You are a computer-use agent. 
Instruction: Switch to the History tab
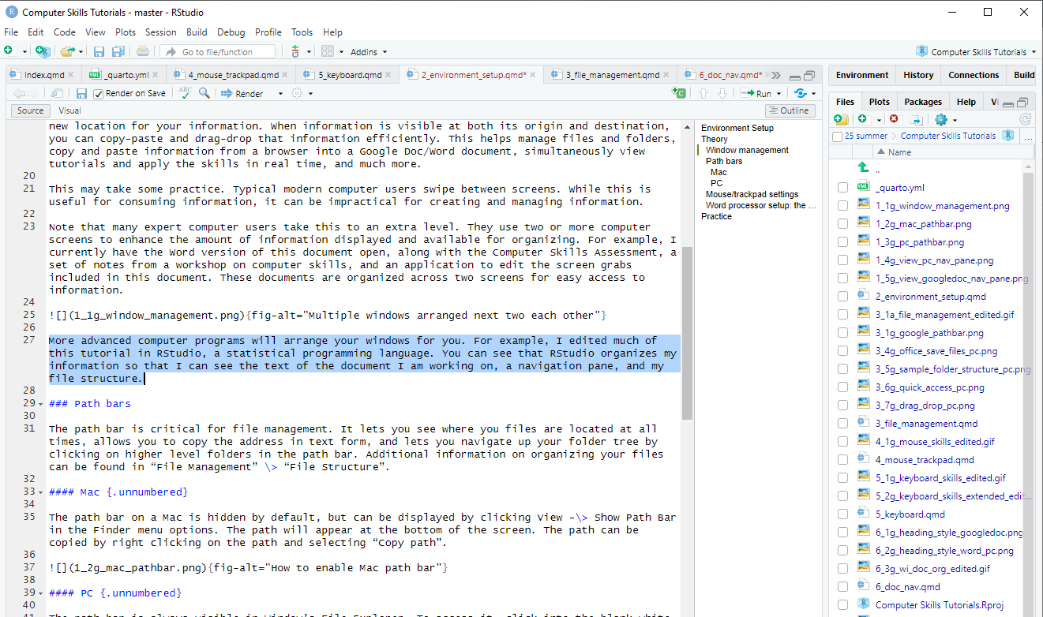[x=918, y=75]
